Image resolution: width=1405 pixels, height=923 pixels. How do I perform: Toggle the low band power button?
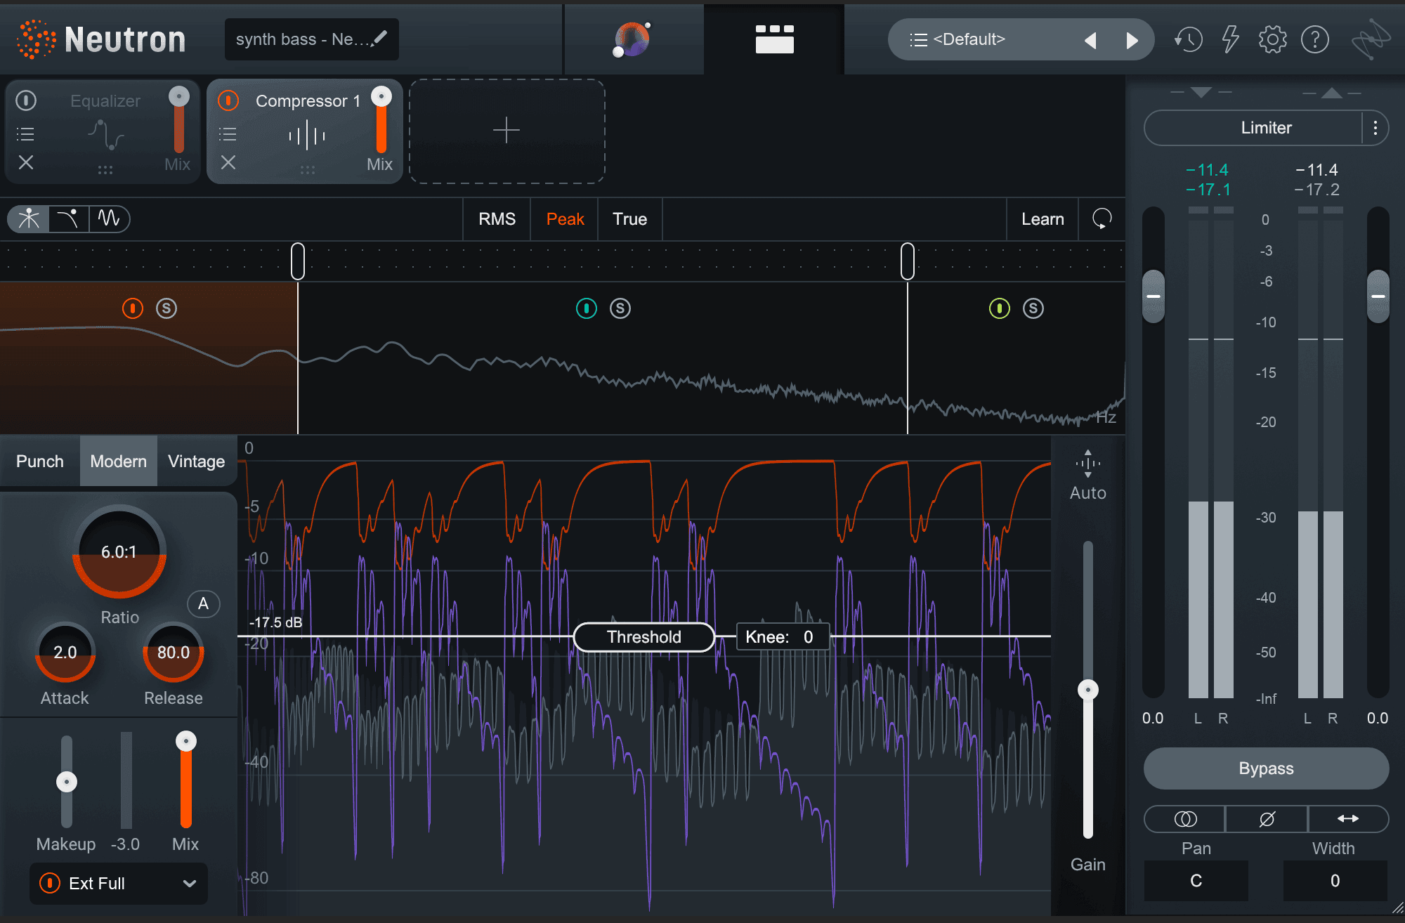[x=133, y=308]
